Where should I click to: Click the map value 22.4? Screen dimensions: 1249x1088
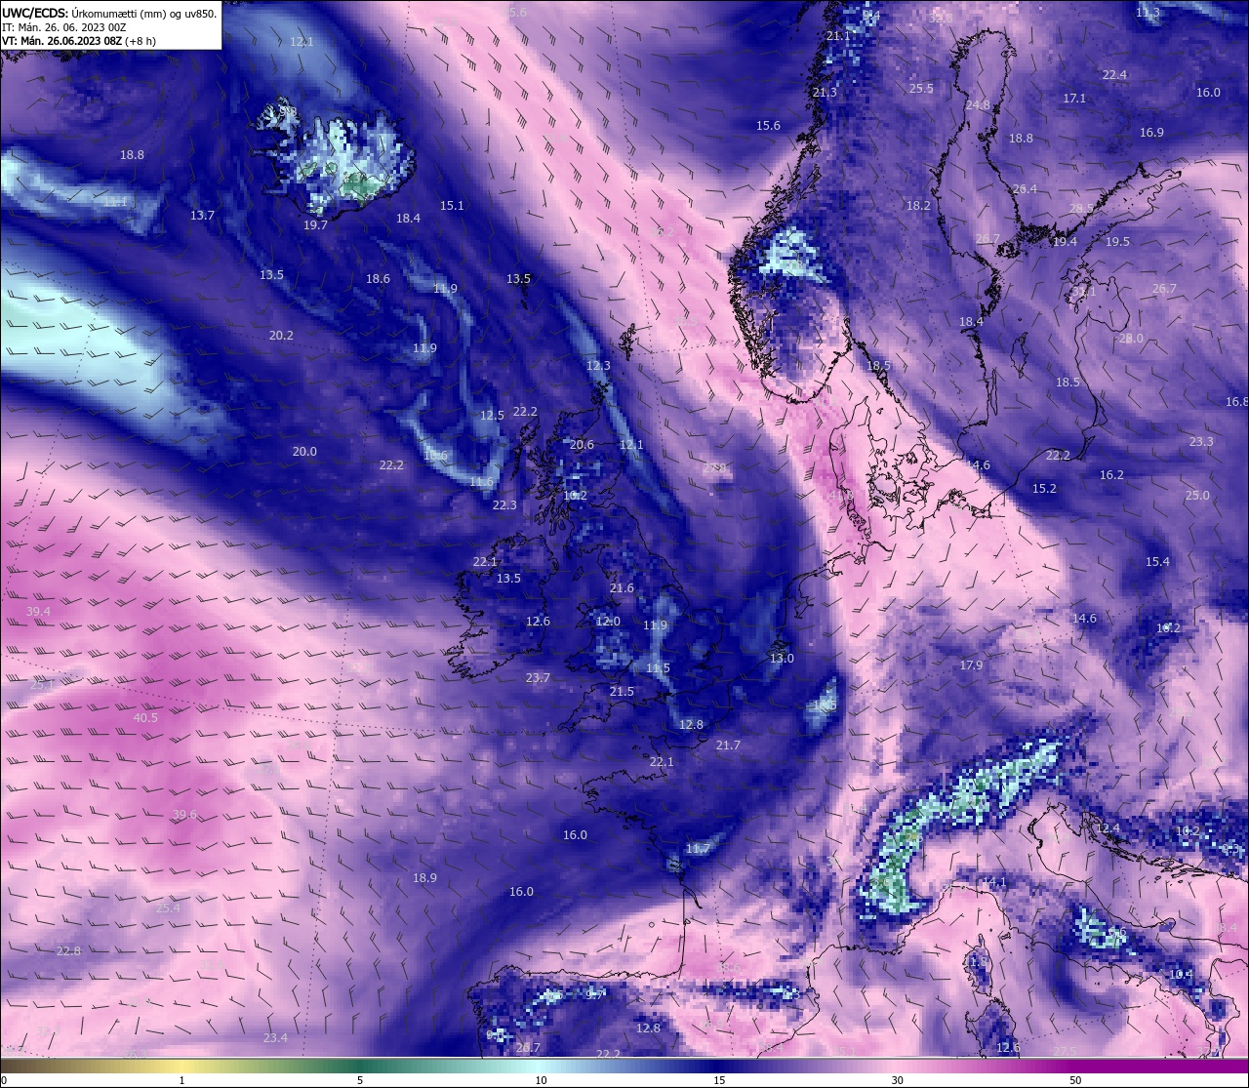pos(1114,74)
